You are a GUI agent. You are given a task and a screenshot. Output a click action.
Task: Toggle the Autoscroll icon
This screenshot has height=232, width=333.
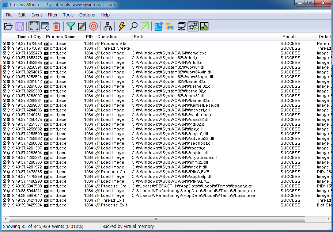(x=45, y=26)
